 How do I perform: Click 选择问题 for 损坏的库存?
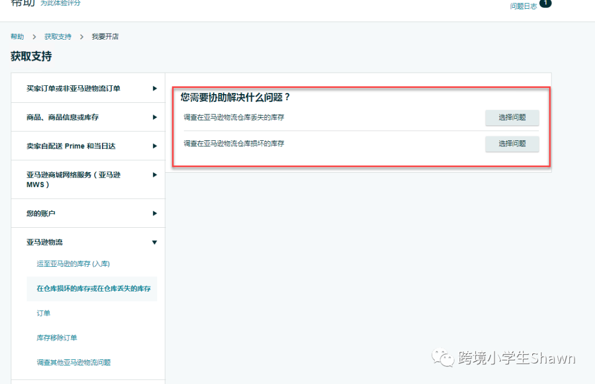[x=512, y=144]
